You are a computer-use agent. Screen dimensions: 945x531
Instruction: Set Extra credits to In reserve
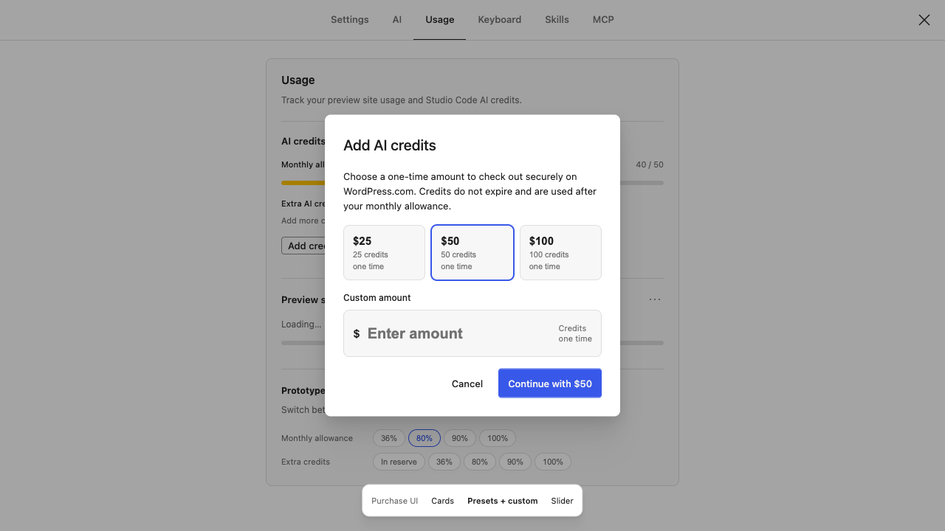pyautogui.click(x=399, y=462)
